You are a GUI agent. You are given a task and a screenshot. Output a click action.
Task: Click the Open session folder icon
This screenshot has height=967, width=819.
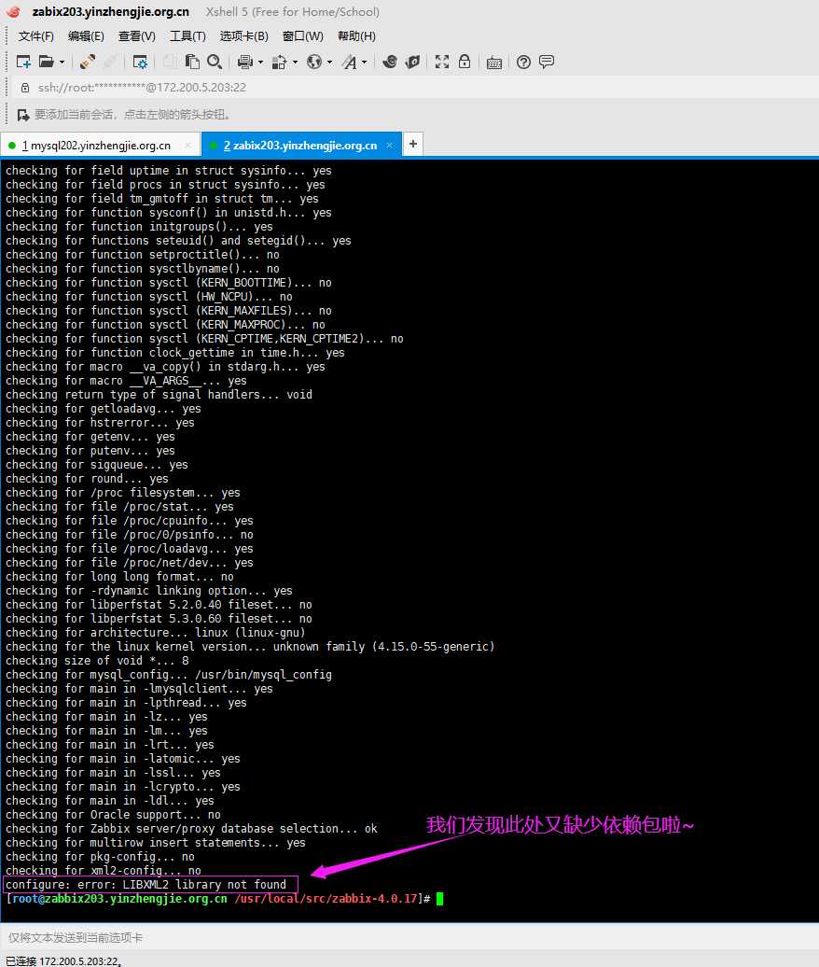[47, 62]
